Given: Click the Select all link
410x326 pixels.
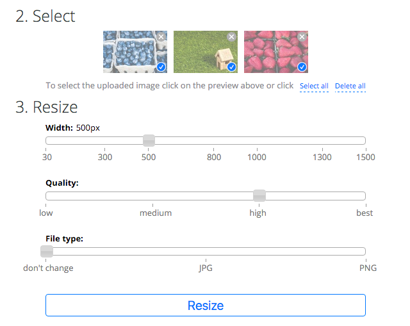Looking at the screenshot, I should click(314, 86).
